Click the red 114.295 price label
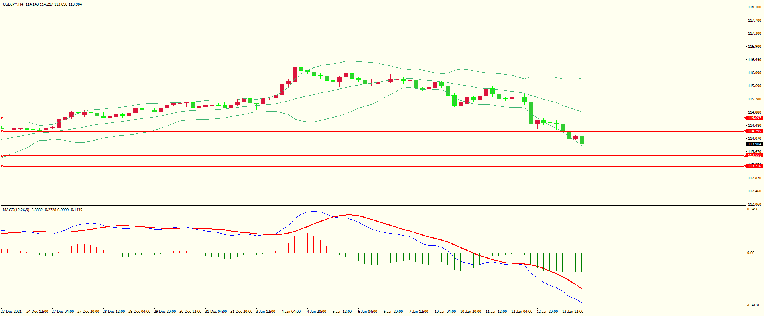 coord(754,131)
